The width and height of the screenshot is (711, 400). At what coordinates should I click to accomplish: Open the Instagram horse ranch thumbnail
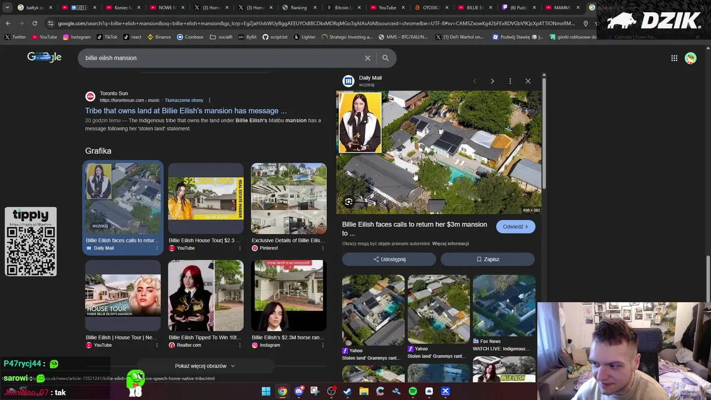point(289,296)
